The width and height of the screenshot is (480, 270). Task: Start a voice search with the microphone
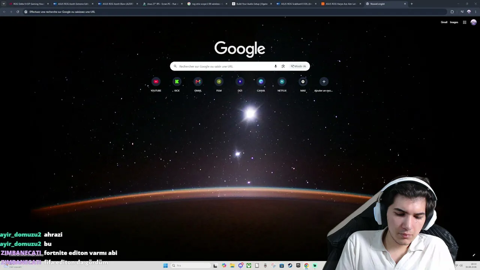276,66
